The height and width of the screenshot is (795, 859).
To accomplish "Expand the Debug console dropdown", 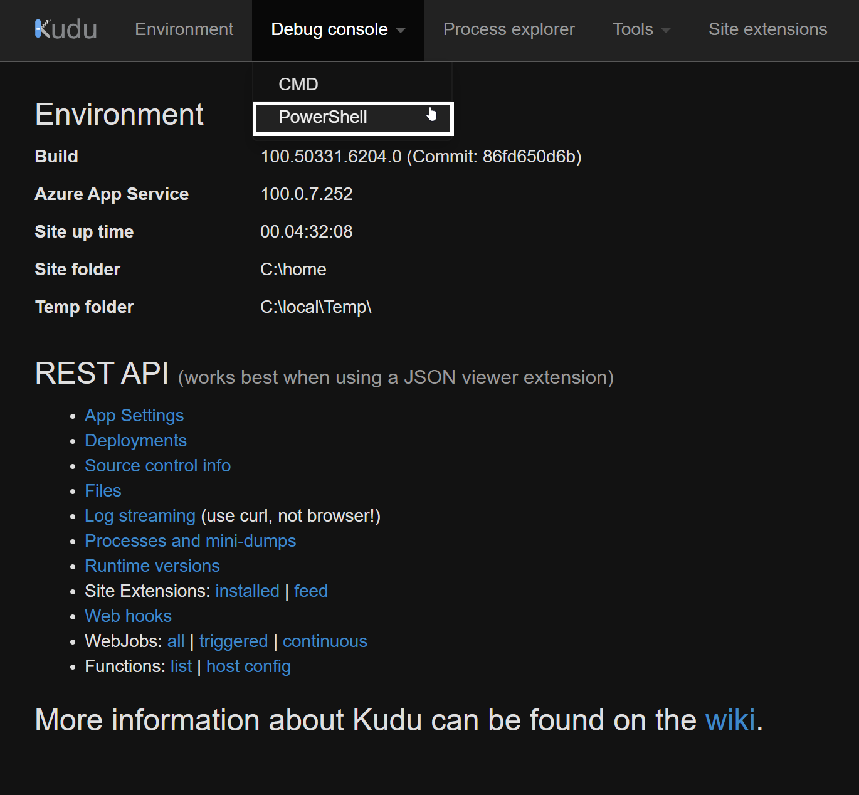I will (338, 29).
